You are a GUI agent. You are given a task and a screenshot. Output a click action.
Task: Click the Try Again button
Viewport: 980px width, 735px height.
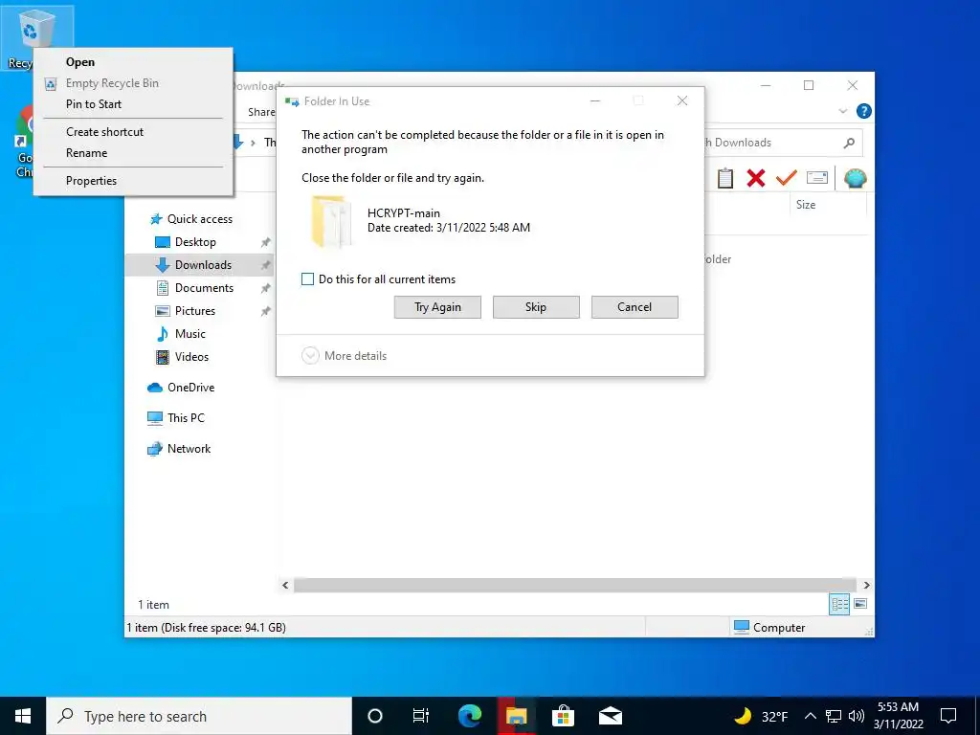pyautogui.click(x=437, y=307)
